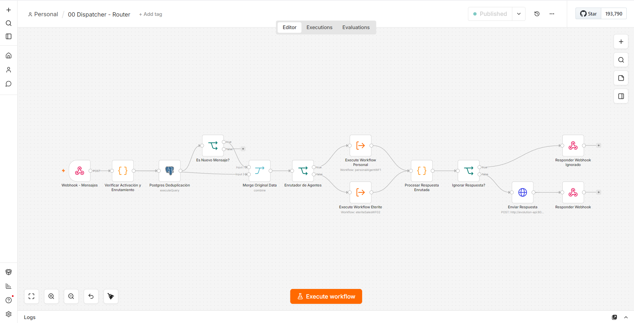Select the Ignorar Respuesta? node
Image resolution: width=634 pixels, height=323 pixels.
click(469, 171)
